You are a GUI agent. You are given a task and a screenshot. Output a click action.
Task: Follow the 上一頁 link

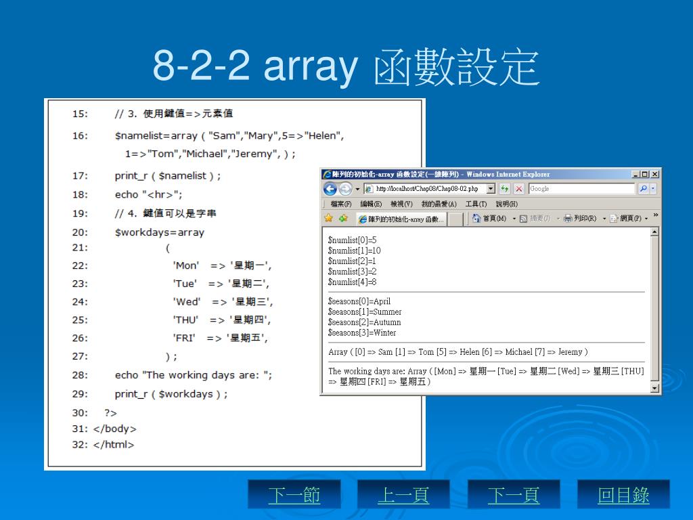[403, 495]
